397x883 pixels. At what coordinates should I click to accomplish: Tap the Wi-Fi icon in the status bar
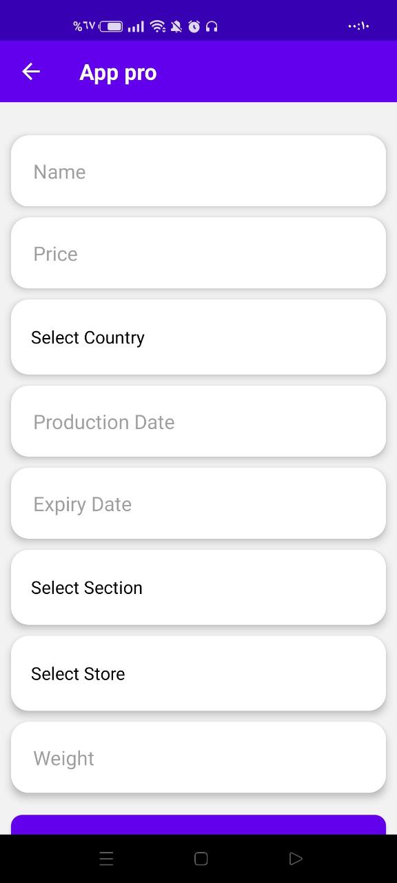pyautogui.click(x=157, y=26)
